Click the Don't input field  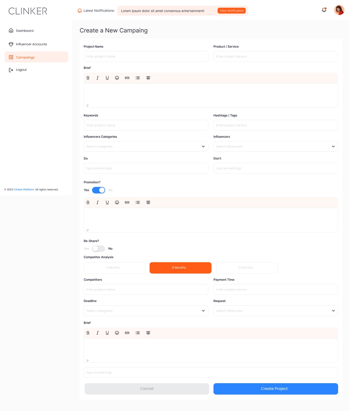point(276,168)
